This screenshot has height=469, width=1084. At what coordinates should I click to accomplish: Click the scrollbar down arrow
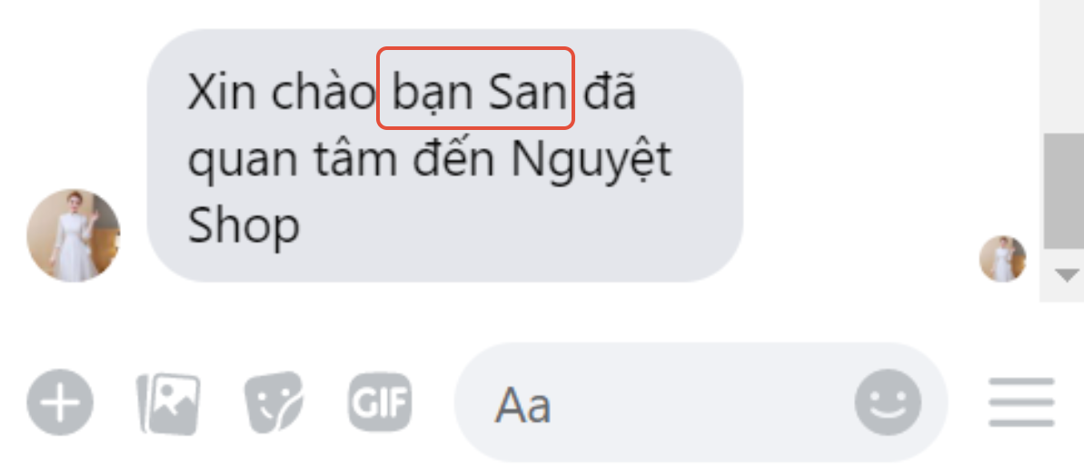1067,275
